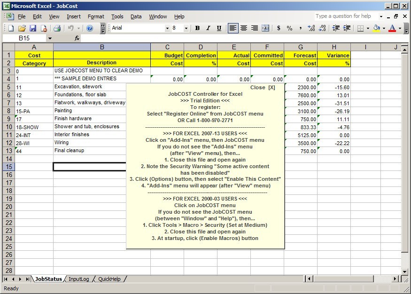Open a file with the Open folder icon
The width and height of the screenshot is (411, 294).
(x=22, y=28)
